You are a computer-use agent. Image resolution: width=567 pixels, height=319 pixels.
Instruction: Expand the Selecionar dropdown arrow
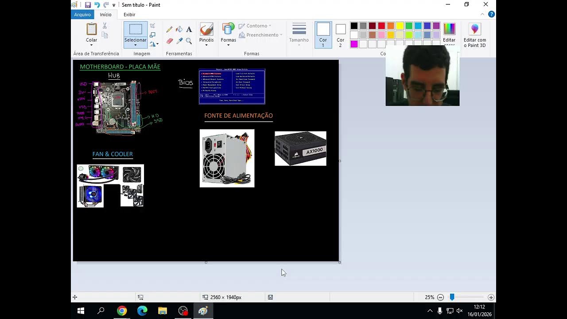pyautogui.click(x=135, y=45)
